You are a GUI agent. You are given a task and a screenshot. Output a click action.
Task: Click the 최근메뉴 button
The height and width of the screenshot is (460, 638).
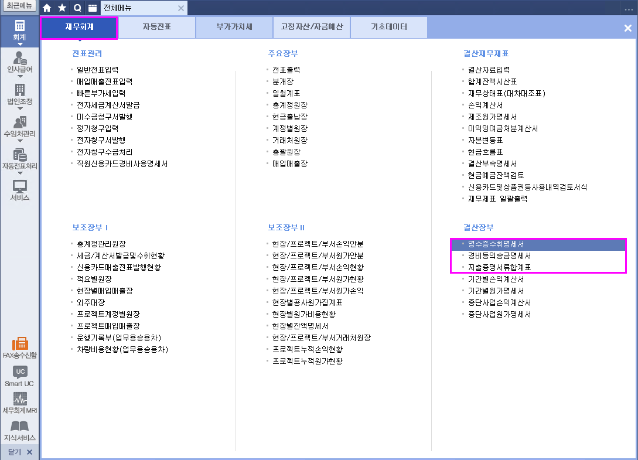[19, 6]
